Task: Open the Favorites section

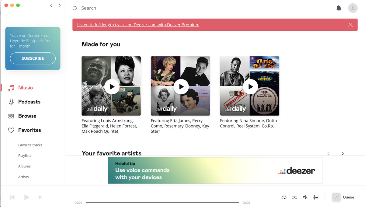Action: click(x=30, y=130)
